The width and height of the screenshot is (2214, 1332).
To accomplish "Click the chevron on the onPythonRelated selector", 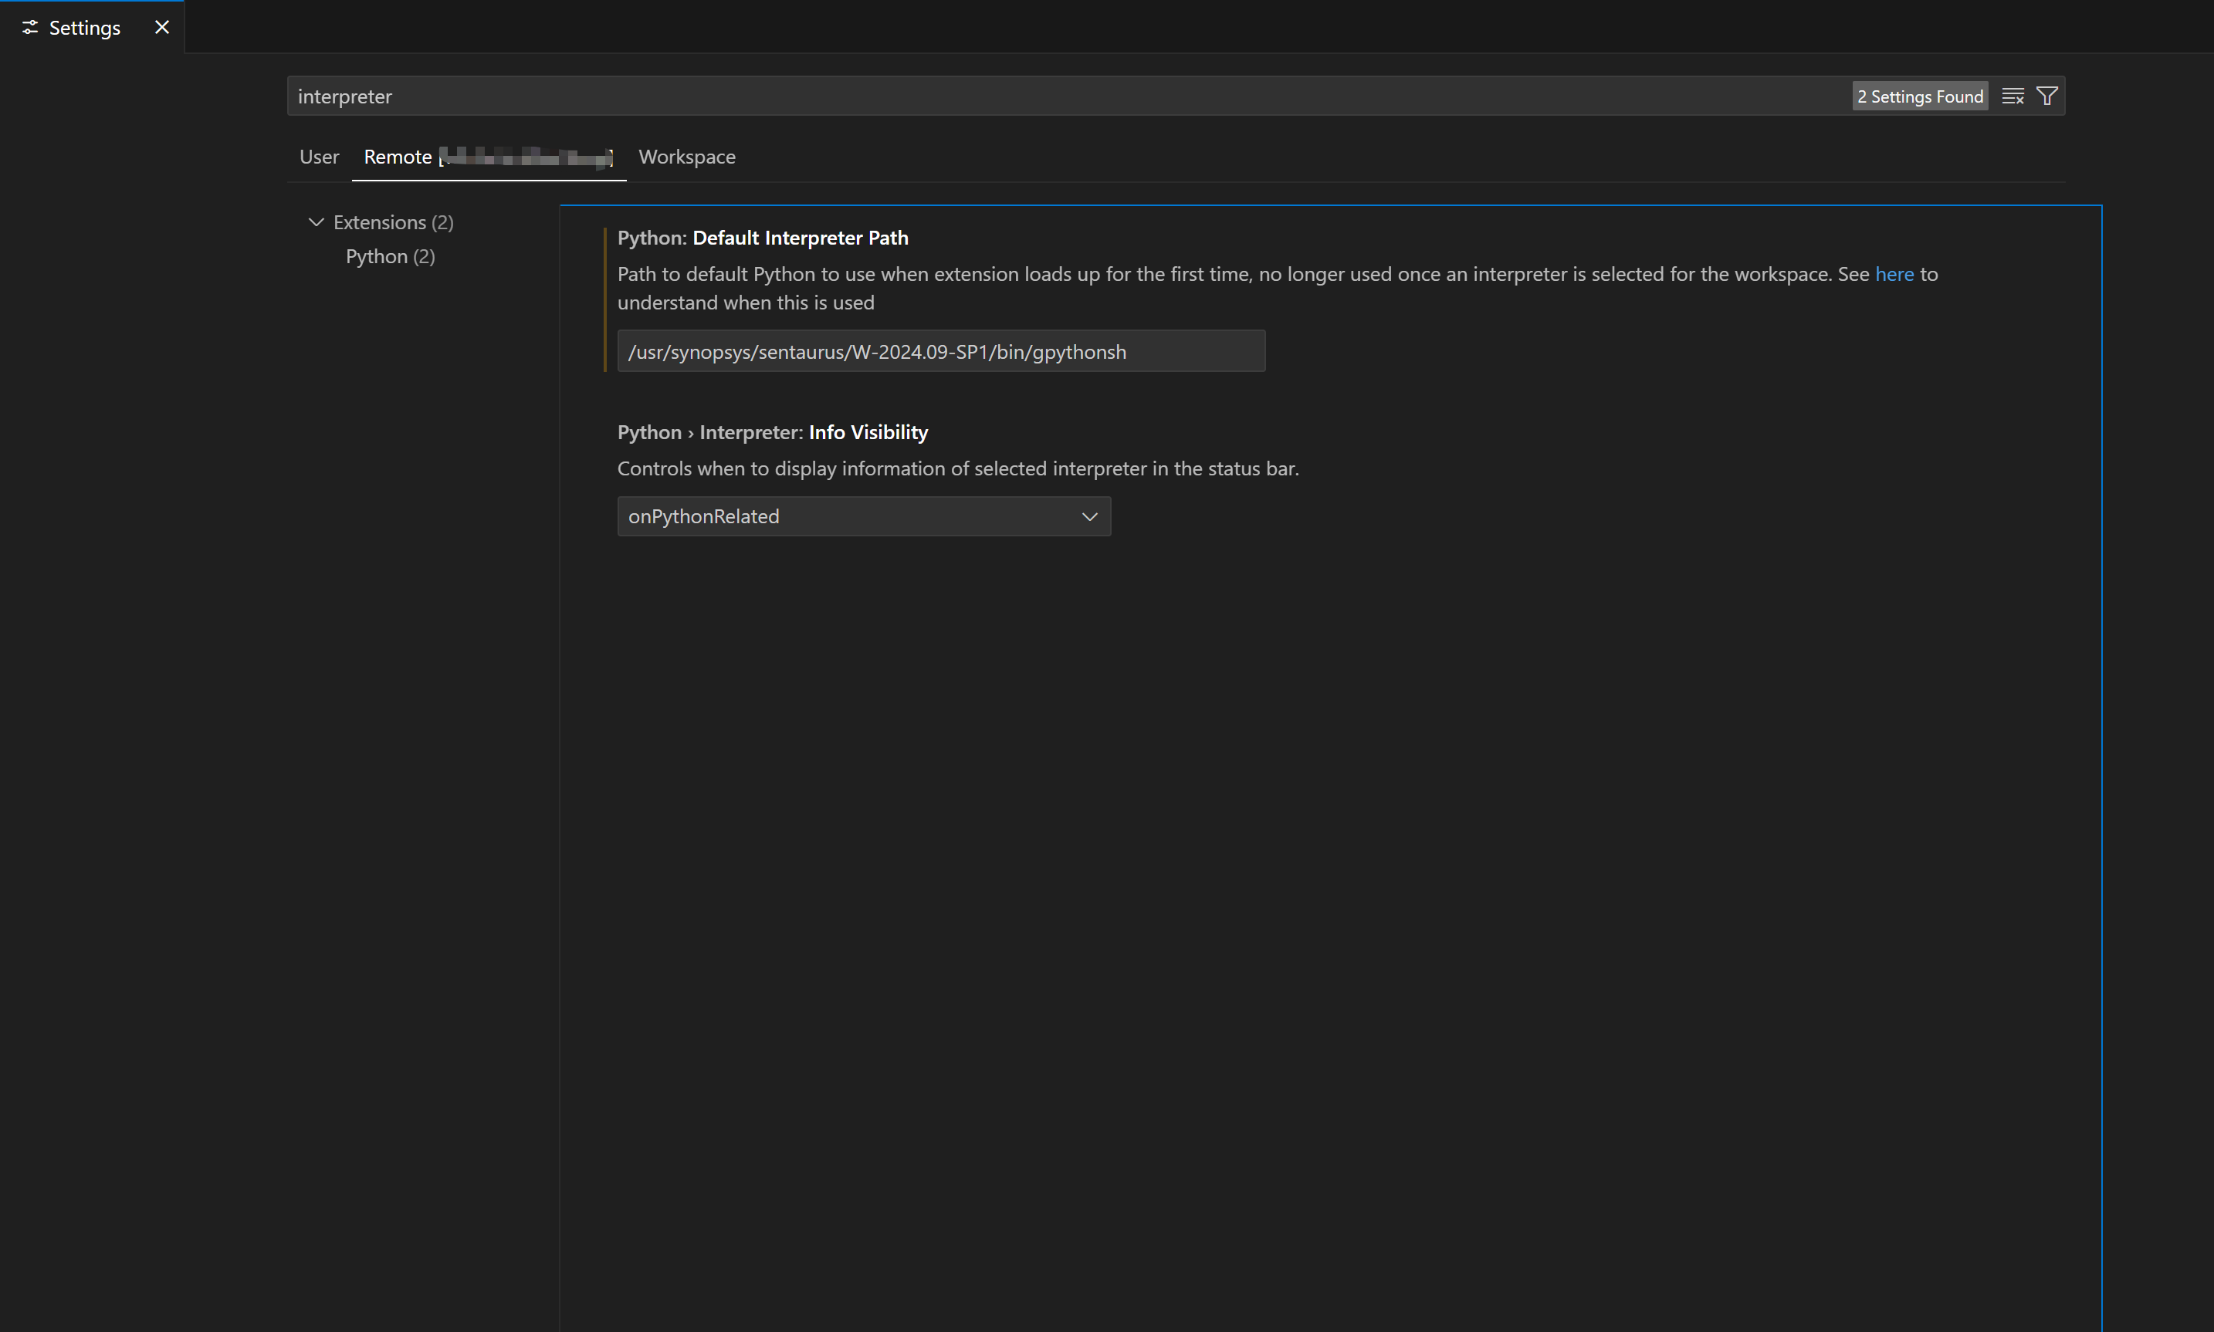I will [x=1088, y=517].
